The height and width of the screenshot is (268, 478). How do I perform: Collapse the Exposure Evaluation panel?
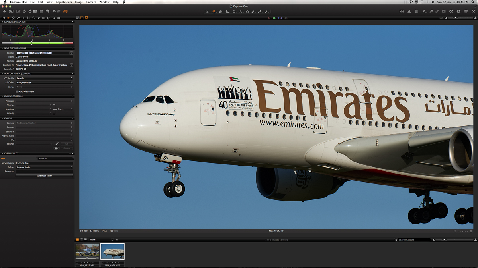pyautogui.click(x=2, y=22)
